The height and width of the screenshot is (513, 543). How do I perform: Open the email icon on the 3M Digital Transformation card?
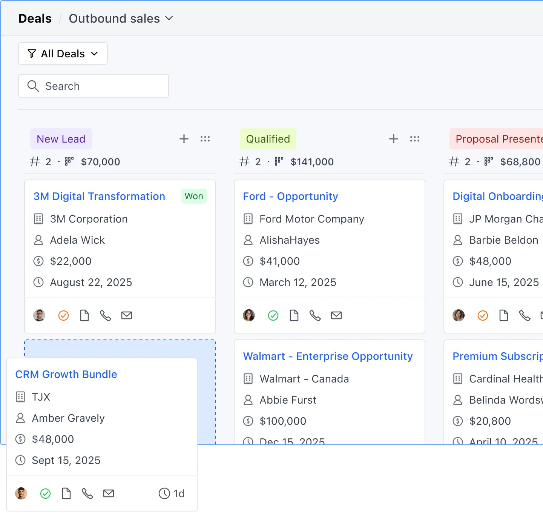tap(127, 315)
